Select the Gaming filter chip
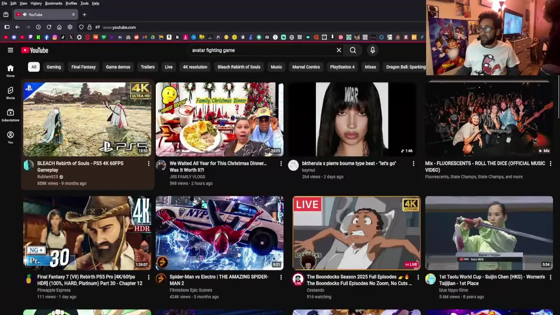 [54, 67]
